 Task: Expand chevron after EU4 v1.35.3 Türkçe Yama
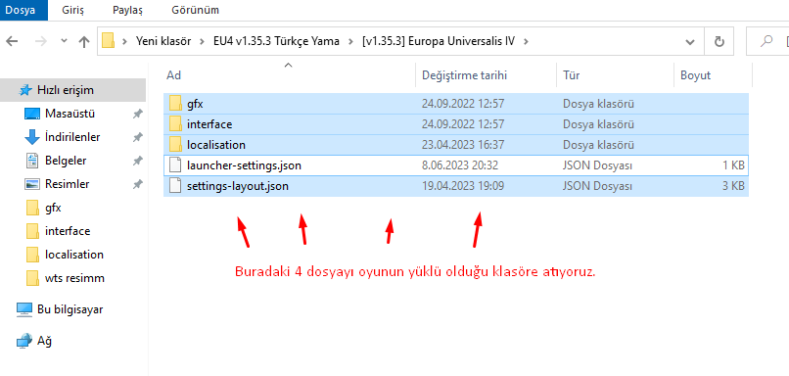pyautogui.click(x=350, y=41)
